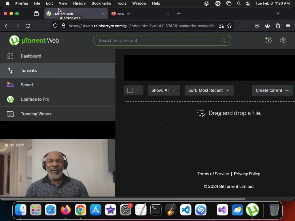The height and width of the screenshot is (221, 295).
Task: Open the Firefox account icon
Action: coord(267,26)
